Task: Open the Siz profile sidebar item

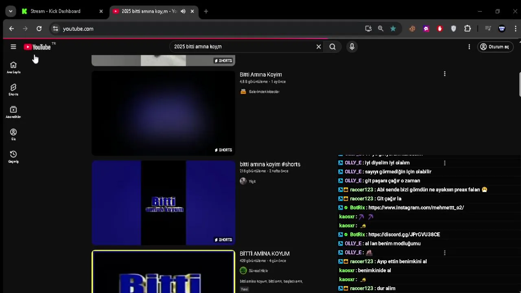Action: pos(13,135)
